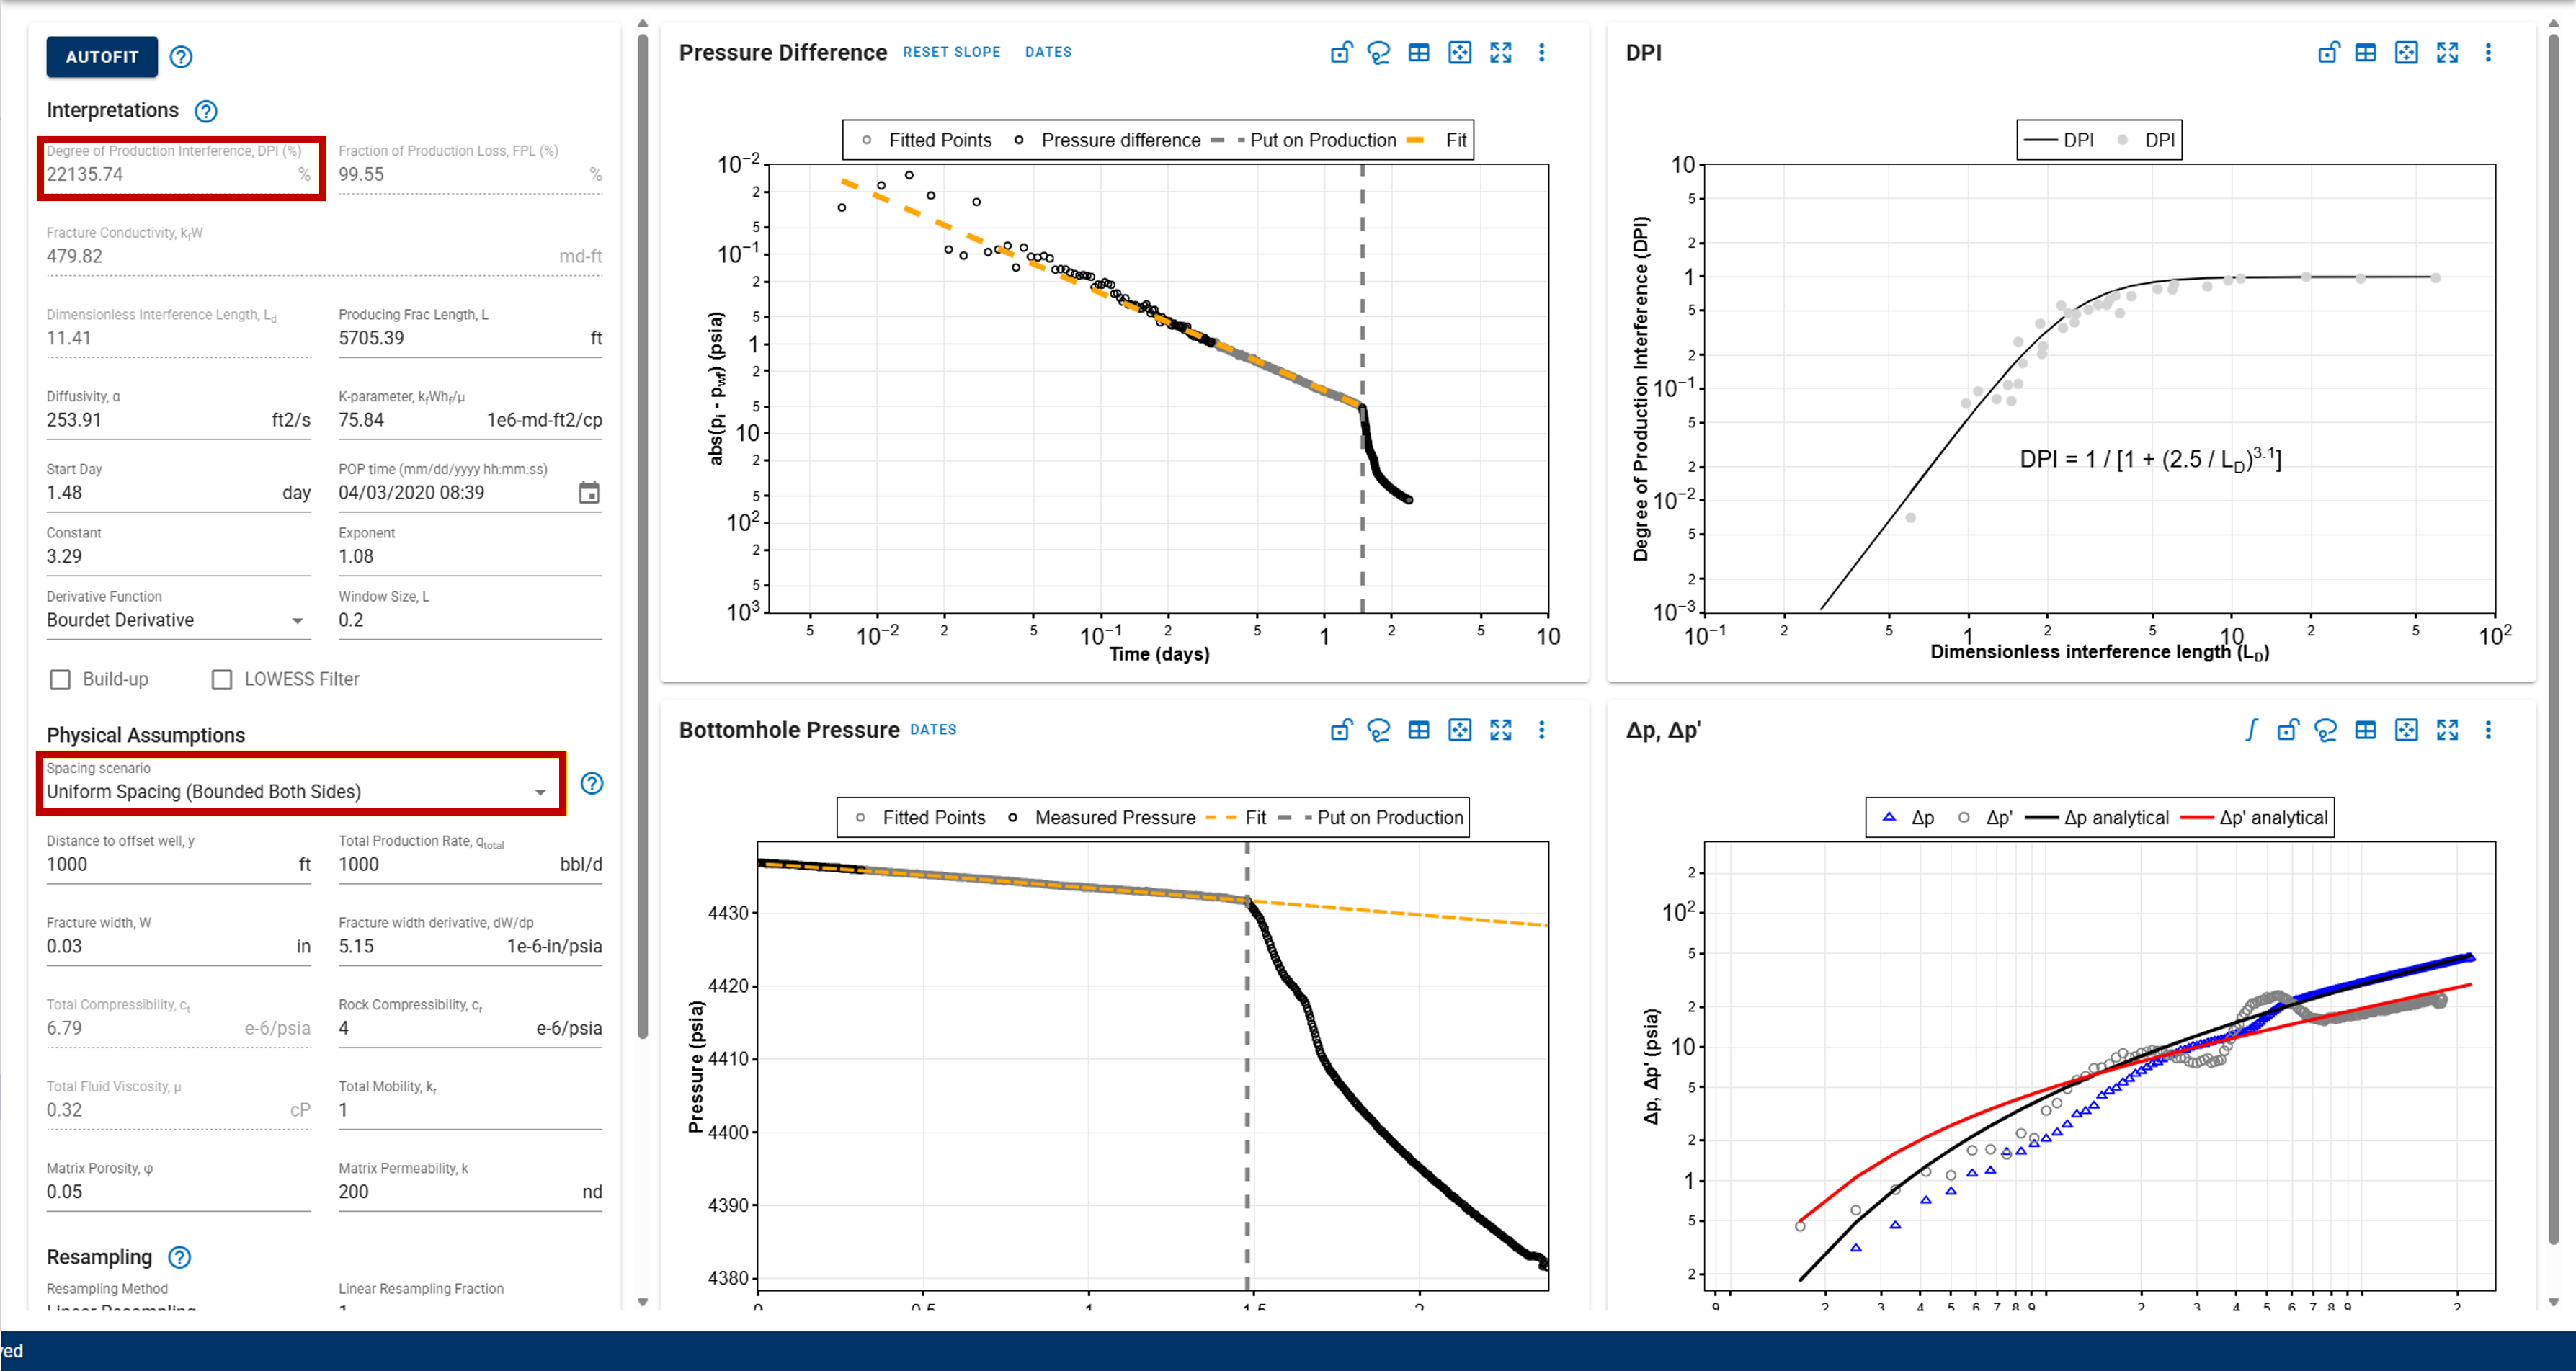
Task: Click the box-select icon on Bottomhole Pressure chart
Action: 1460,730
